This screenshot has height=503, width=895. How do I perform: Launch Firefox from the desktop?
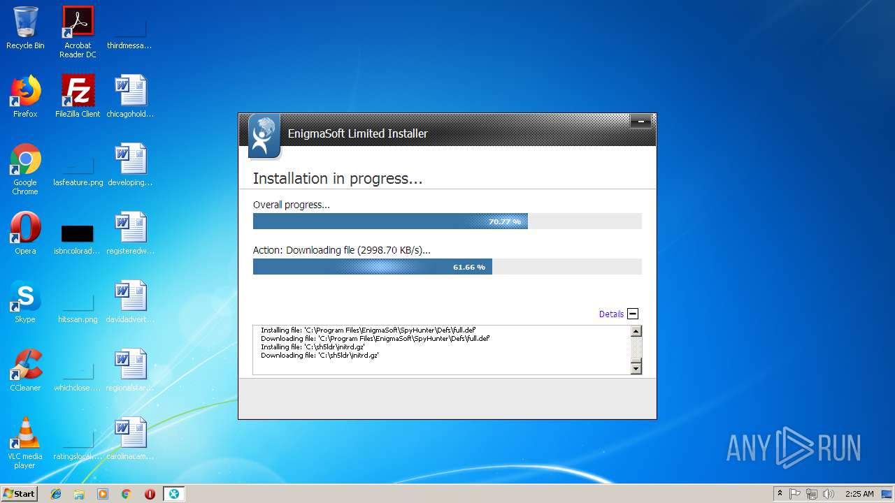(25, 96)
